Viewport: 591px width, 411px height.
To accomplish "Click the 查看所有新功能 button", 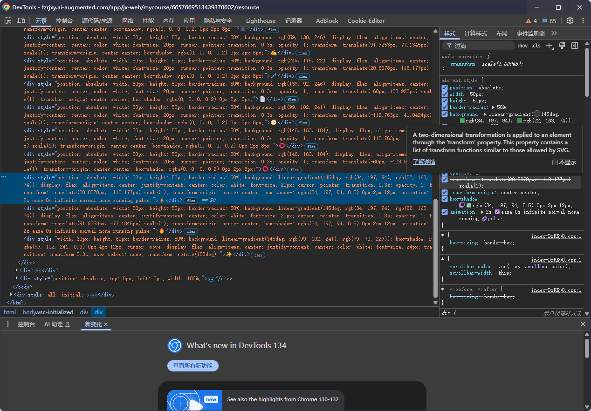I will [x=192, y=366].
